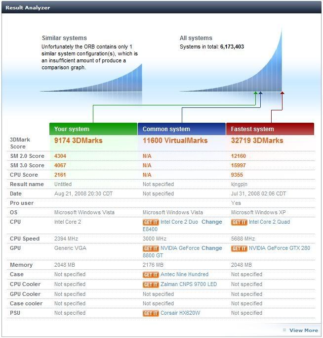
Task: Click the red Fastest system graph marker
Action: [x=282, y=93]
